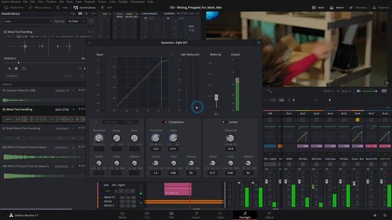The image size is (392, 220).
Task: Click the Limiter Threshold value field -21.0
Action: [x=230, y=149]
